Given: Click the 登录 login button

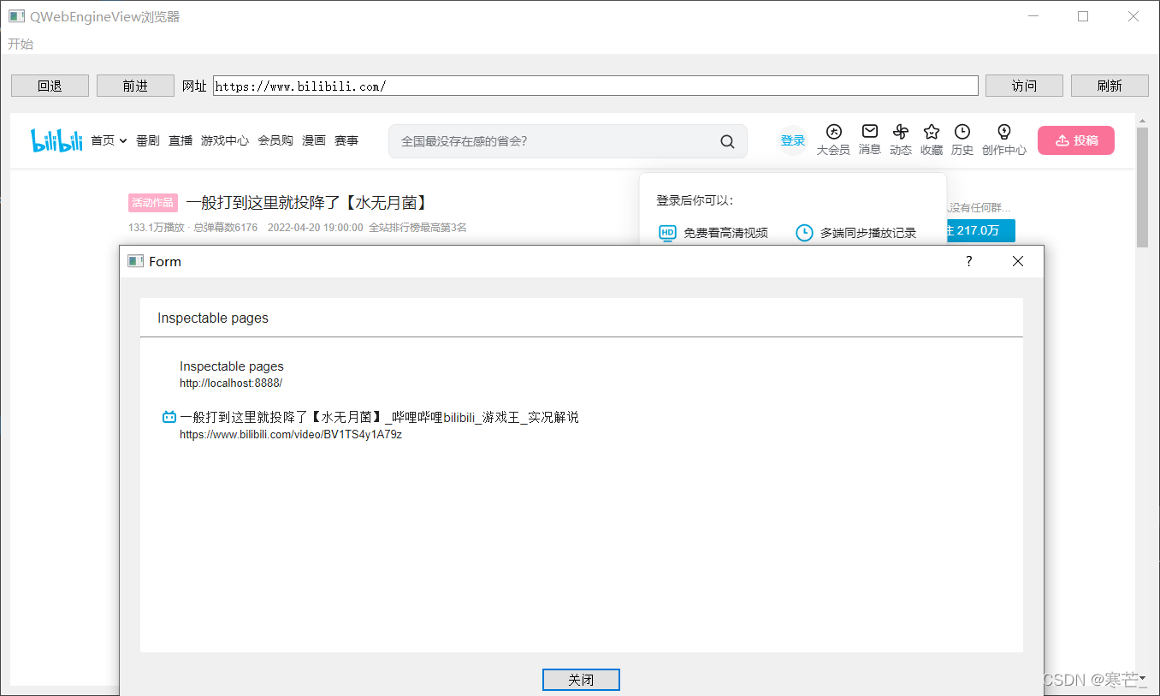Looking at the screenshot, I should point(793,140).
